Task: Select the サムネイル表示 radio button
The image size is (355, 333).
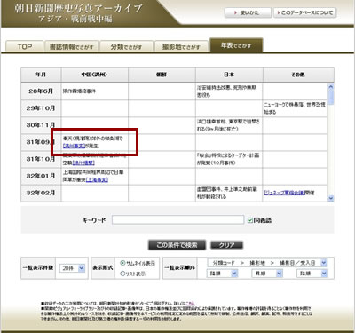Action: [x=122, y=263]
